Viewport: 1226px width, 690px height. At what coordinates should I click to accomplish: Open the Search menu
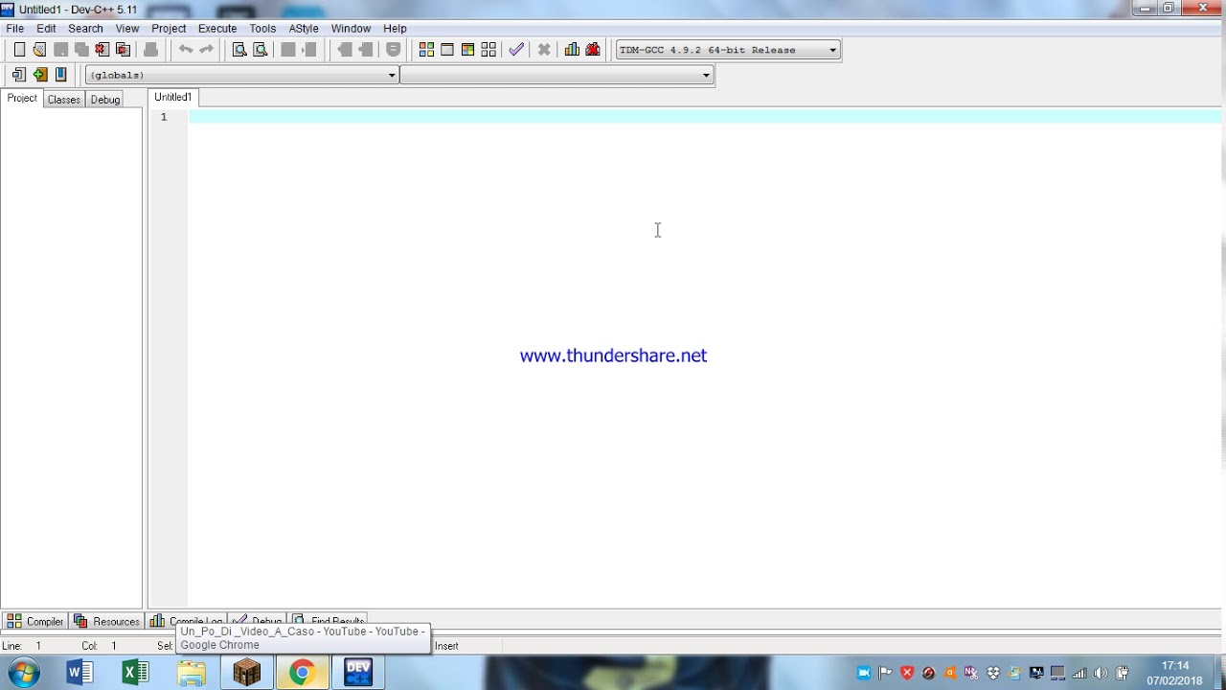pyautogui.click(x=85, y=29)
